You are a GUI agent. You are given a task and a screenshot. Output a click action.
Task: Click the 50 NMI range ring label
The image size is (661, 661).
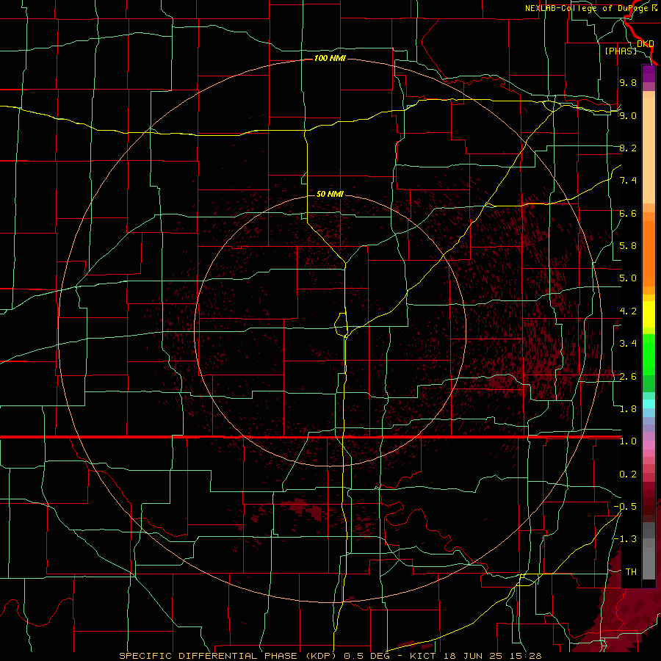330,194
